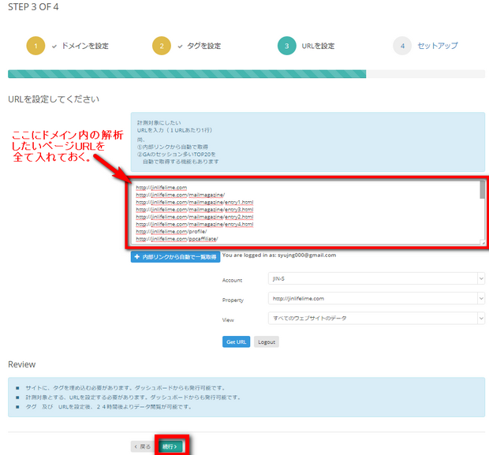Expand the Property dropdown
The image size is (489, 455).
pos(375,299)
